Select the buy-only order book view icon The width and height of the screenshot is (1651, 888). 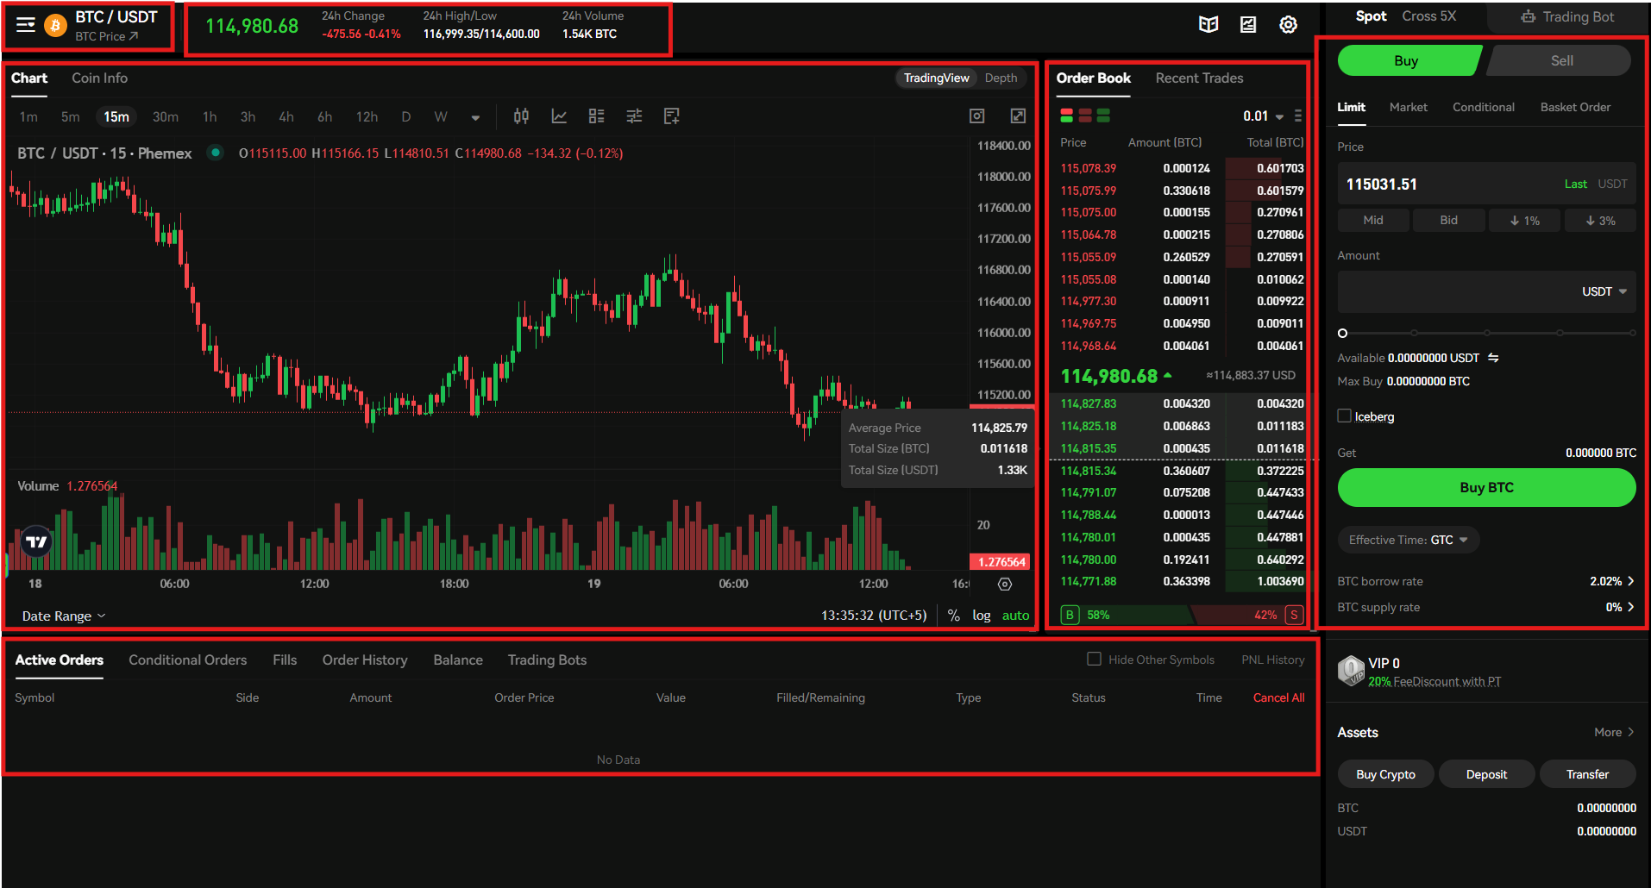pos(1104,115)
